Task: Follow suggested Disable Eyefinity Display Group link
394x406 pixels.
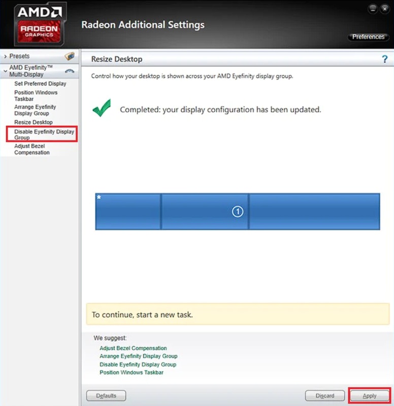Action: click(138, 364)
